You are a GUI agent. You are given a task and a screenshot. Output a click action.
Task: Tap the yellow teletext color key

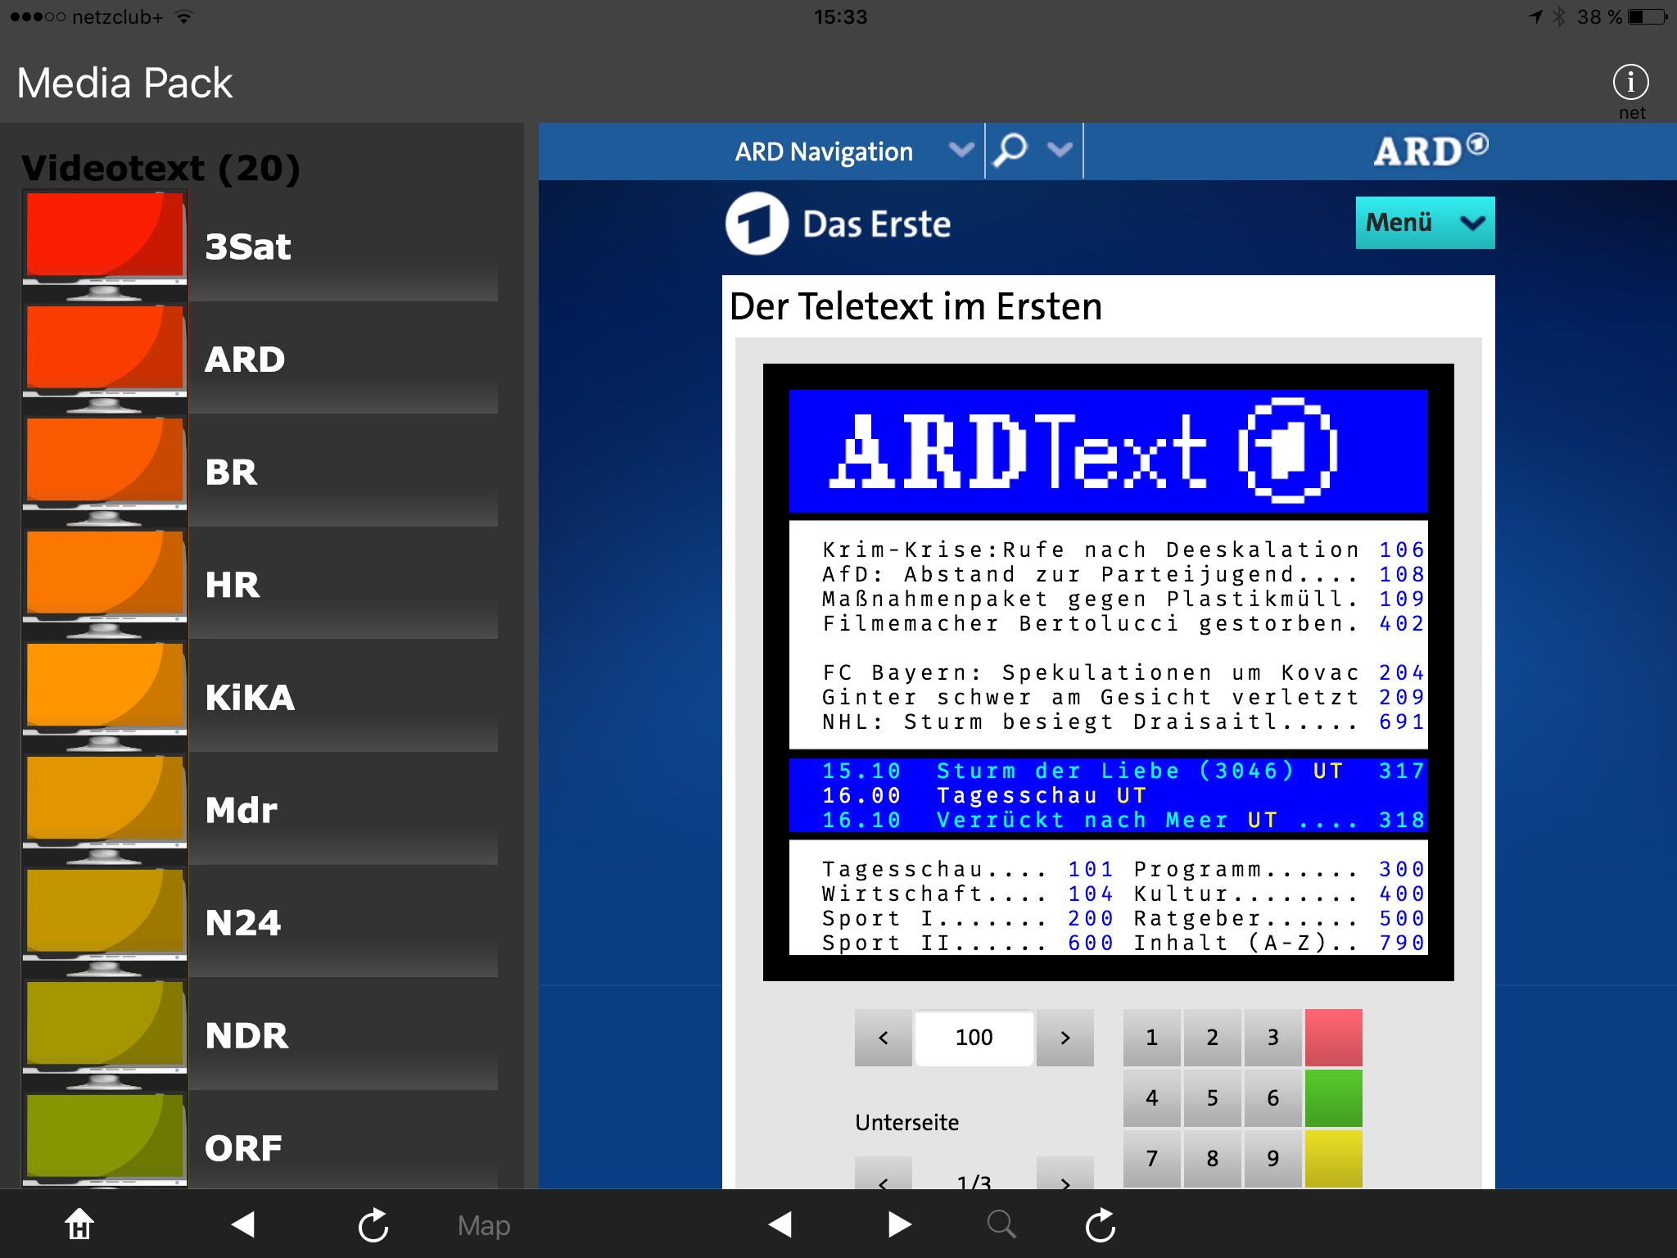pyautogui.click(x=1333, y=1158)
